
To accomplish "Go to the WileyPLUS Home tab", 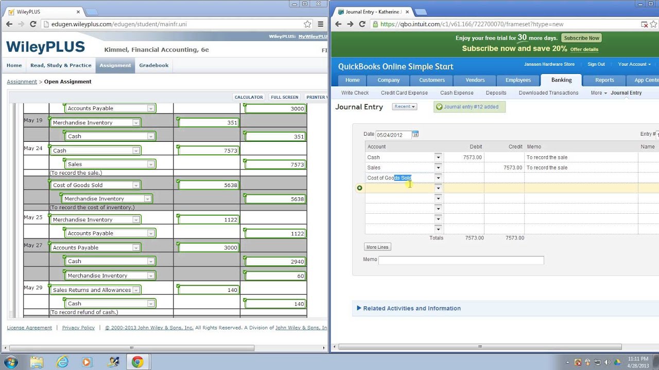I will pos(14,65).
